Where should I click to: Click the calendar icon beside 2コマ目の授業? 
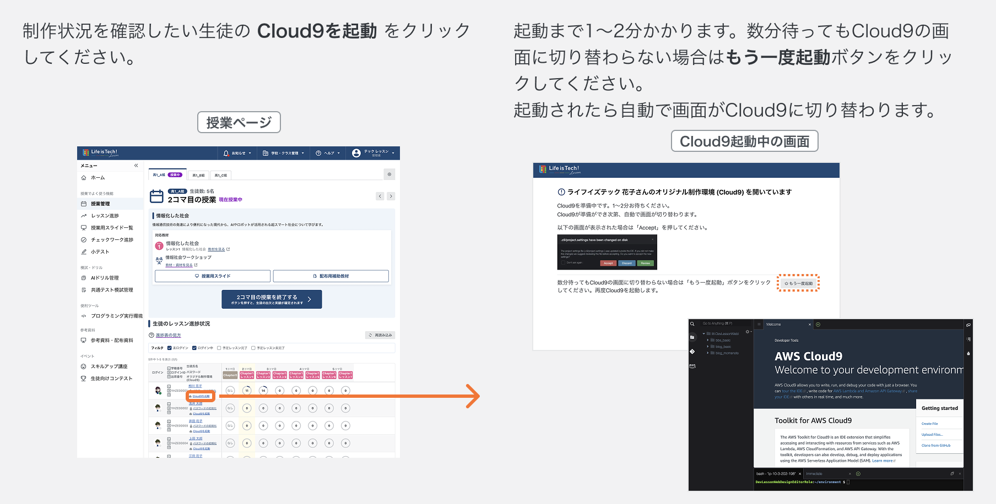click(157, 196)
